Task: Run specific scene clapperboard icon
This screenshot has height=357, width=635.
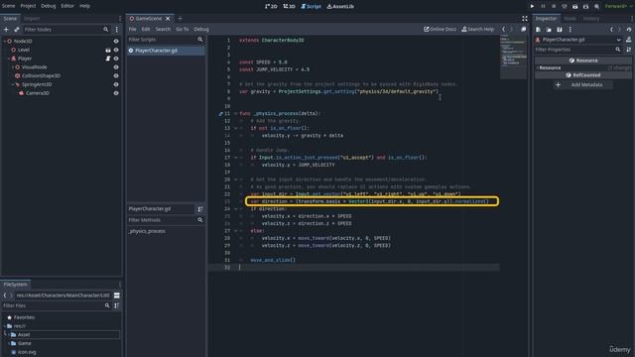Action: tap(585, 6)
